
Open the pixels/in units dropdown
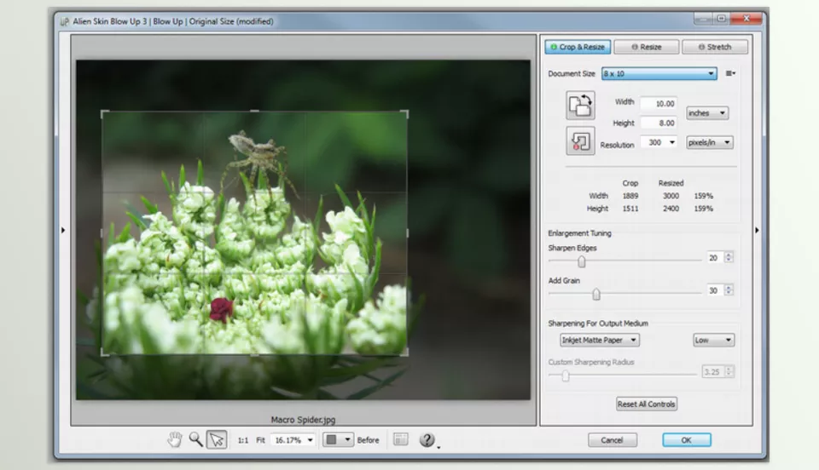(709, 142)
